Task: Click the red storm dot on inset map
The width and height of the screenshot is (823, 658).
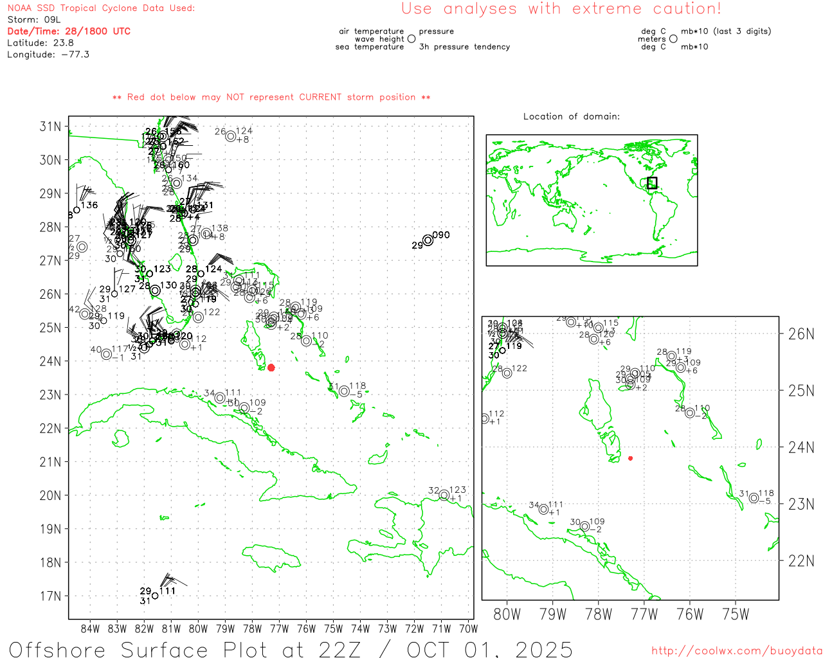Action: click(630, 458)
